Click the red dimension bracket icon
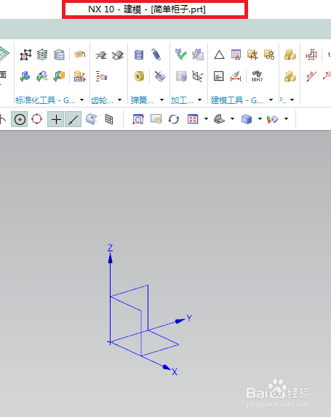331x417 pixels. pyautogui.click(x=311, y=54)
